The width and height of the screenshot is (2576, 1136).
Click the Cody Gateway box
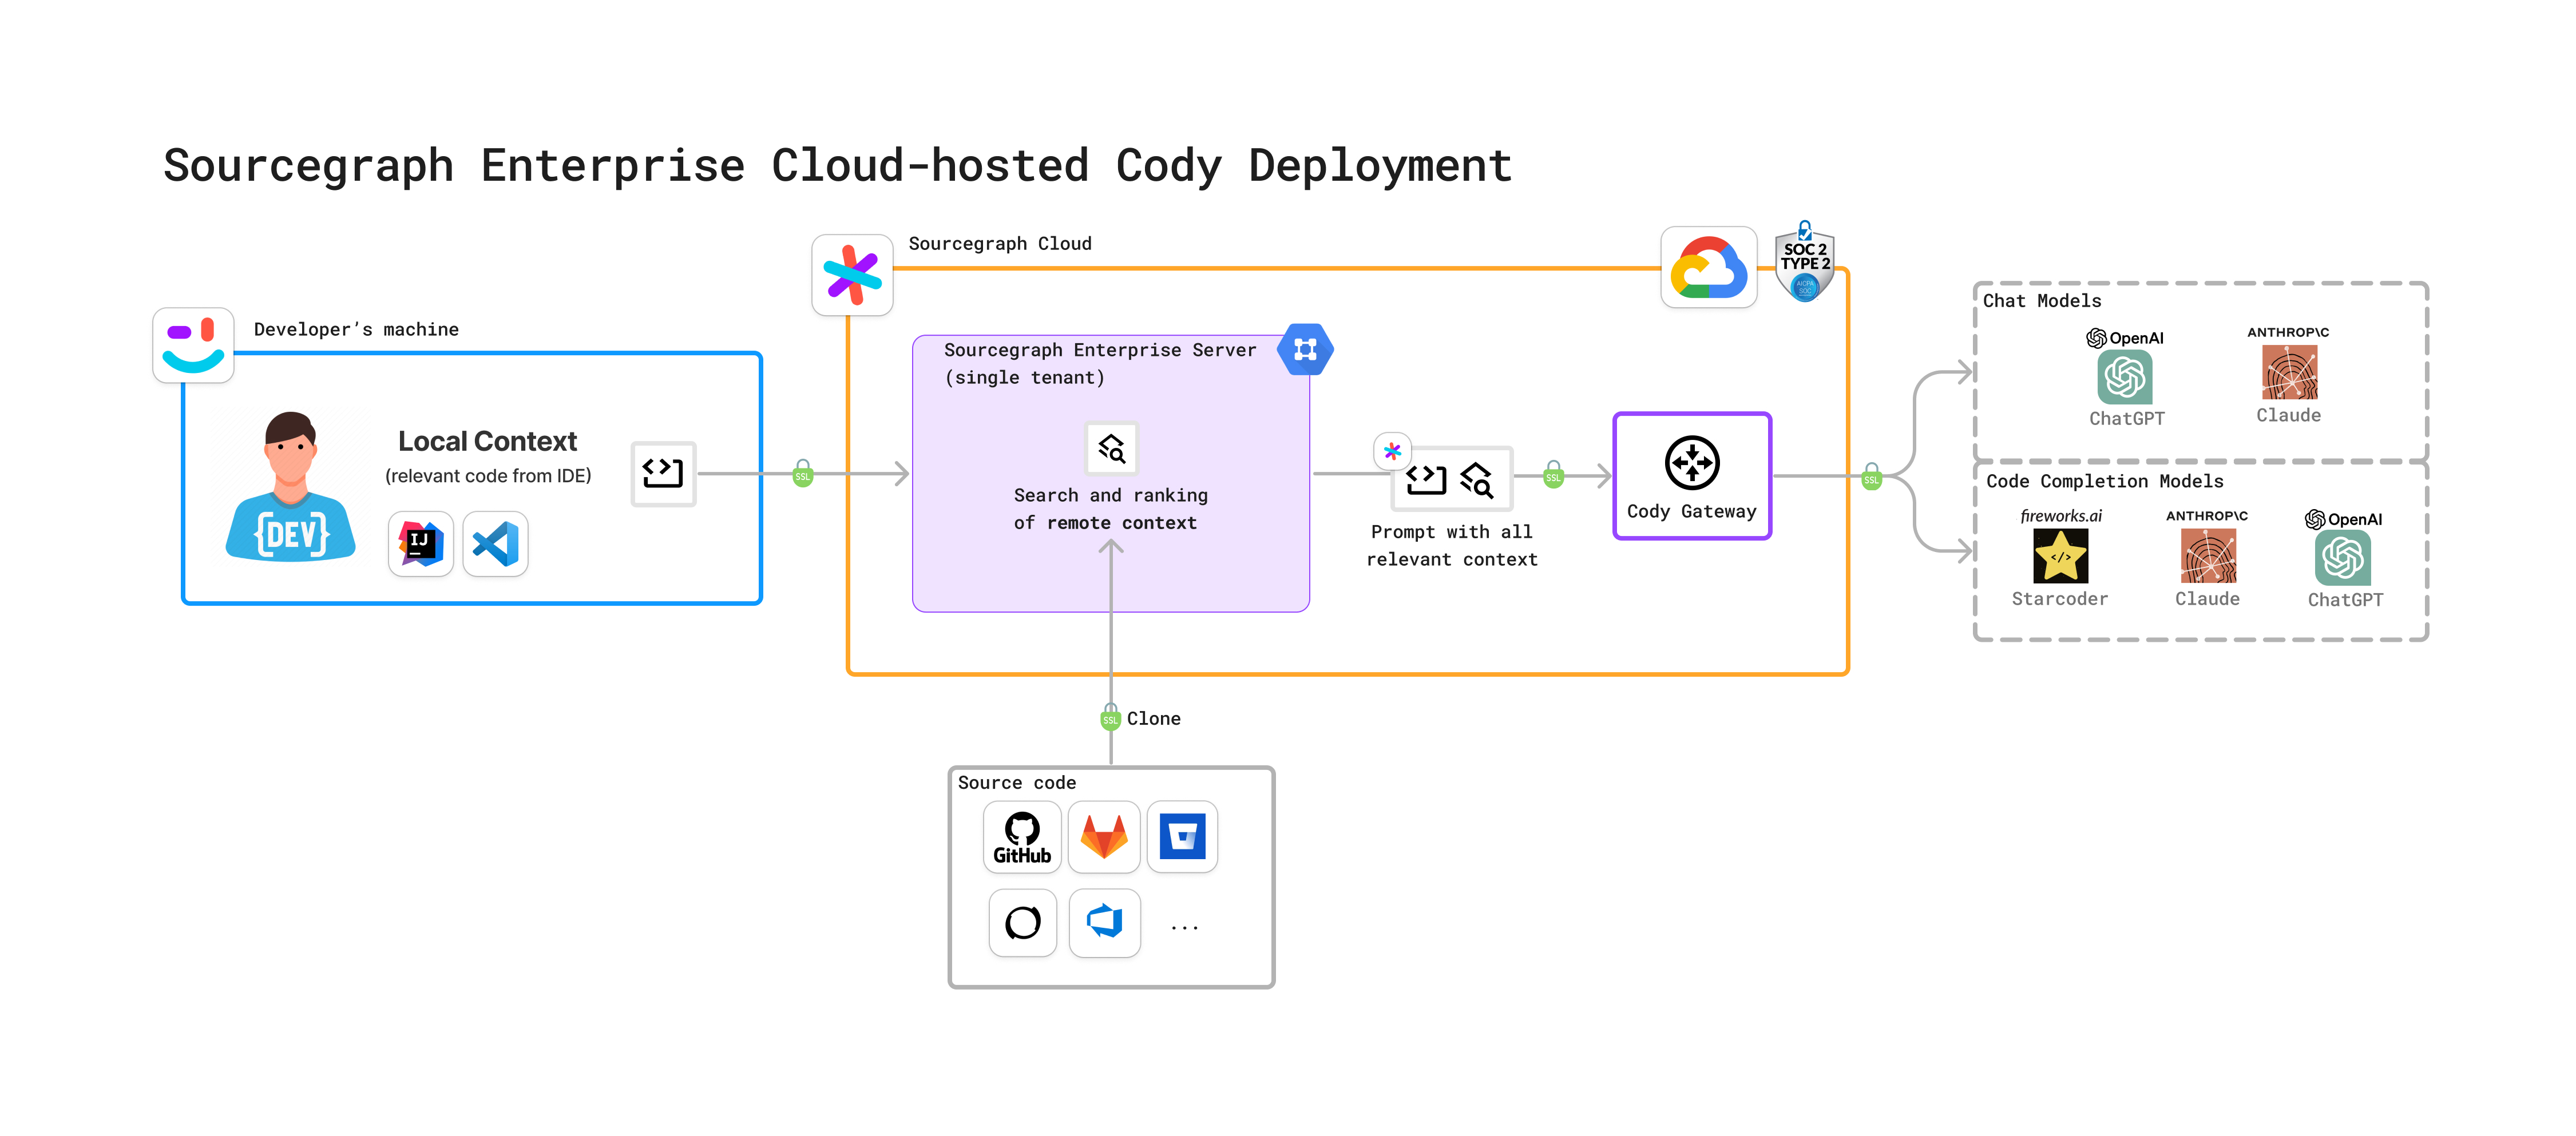(x=1692, y=477)
